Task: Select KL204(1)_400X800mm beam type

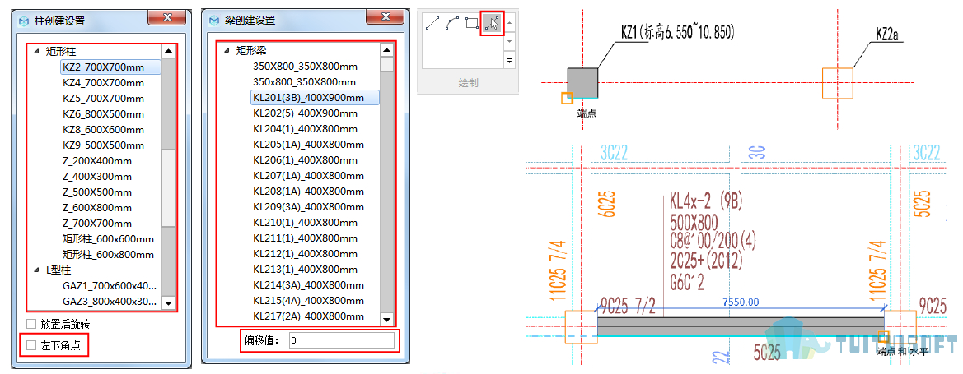Action: 305,129
